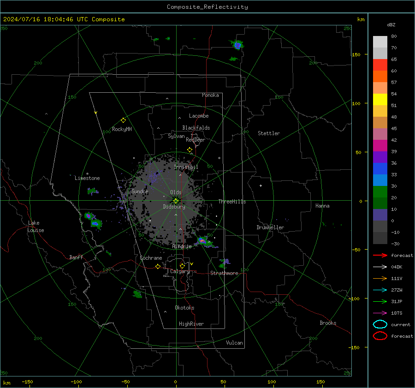The height and width of the screenshot is (388, 415).
Task: Click the Sundre city label
Action: [x=140, y=191]
